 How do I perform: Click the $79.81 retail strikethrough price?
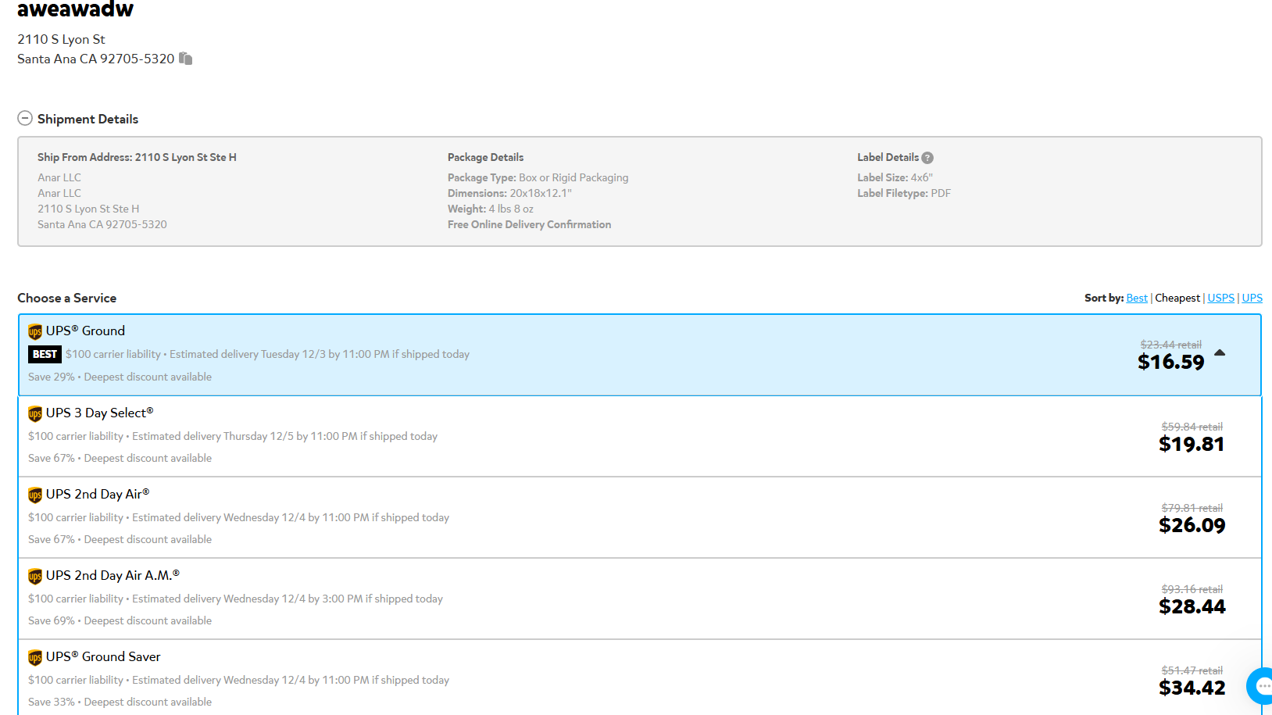point(1192,508)
